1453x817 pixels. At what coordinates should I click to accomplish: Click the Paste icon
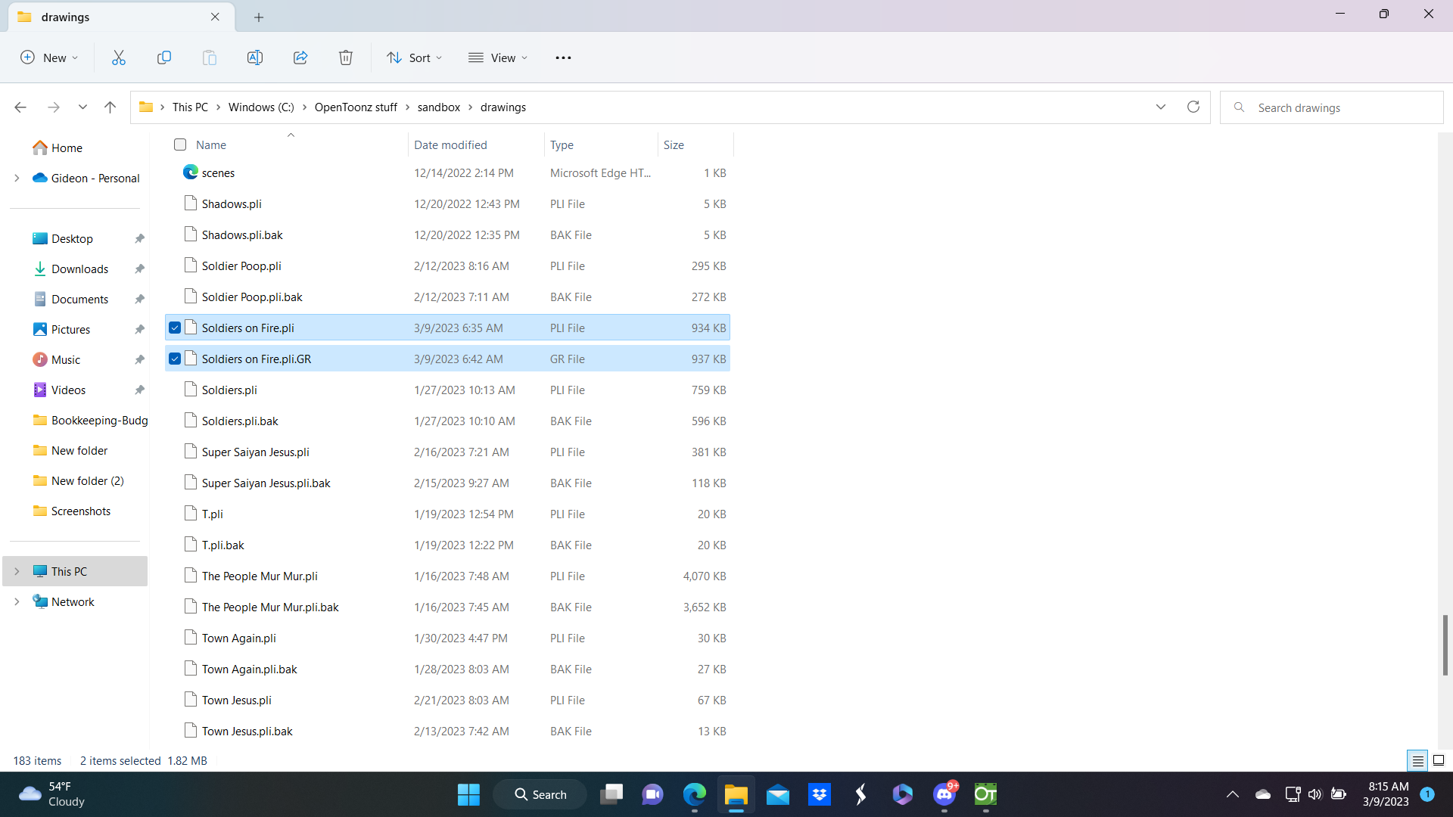(x=210, y=57)
